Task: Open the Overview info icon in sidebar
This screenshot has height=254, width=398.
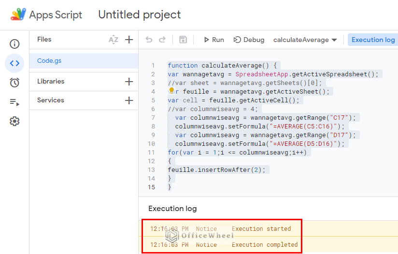Action: (x=14, y=44)
